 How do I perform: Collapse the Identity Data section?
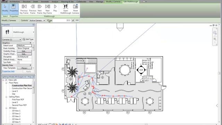[30, 65]
